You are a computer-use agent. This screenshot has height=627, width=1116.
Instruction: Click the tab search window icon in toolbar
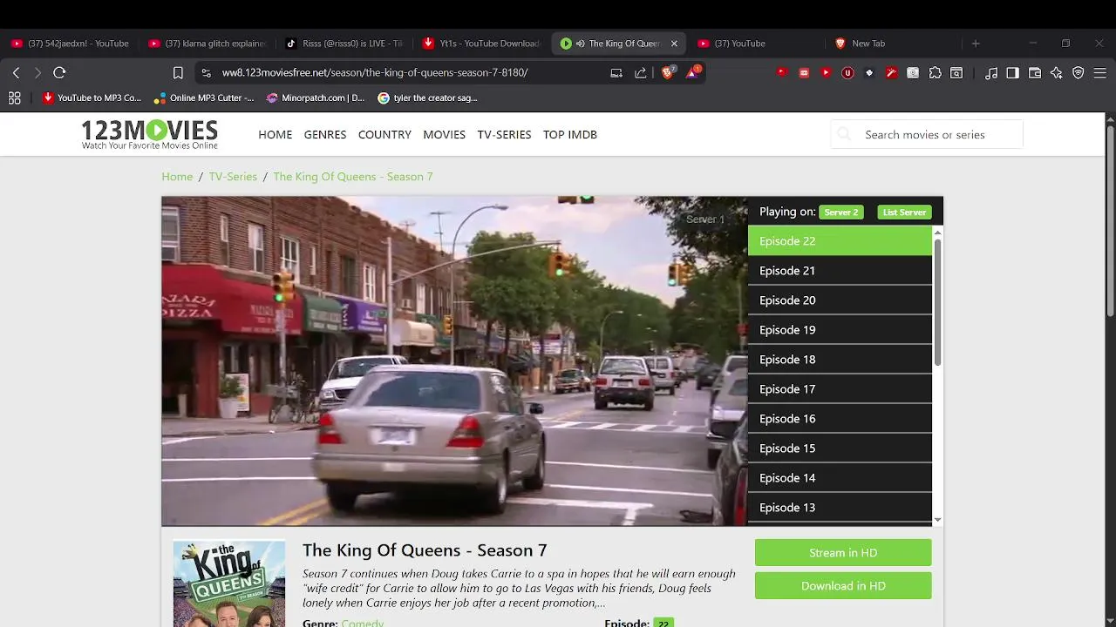[x=956, y=73]
